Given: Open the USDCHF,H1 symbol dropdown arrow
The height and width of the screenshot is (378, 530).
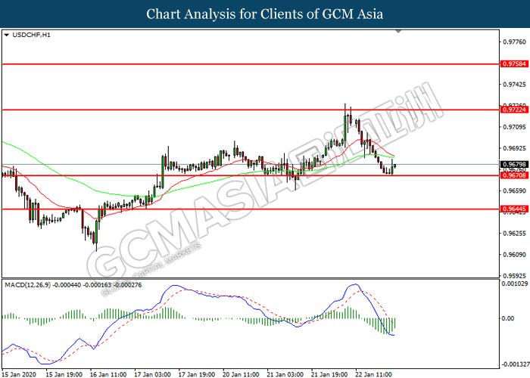Looking at the screenshot, I should click(6, 35).
